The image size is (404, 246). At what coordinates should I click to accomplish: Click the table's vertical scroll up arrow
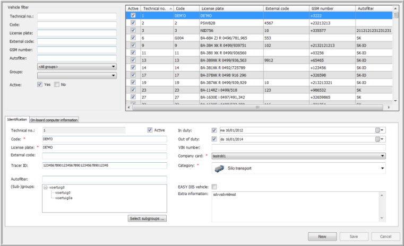point(396,8)
